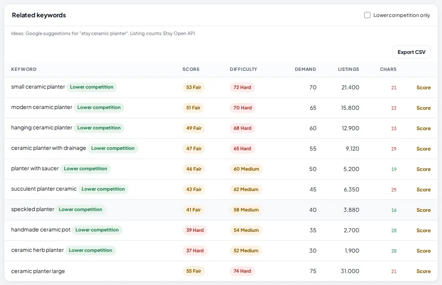Click the listings value 31,000
This screenshot has width=442, height=285.
pyautogui.click(x=350, y=271)
